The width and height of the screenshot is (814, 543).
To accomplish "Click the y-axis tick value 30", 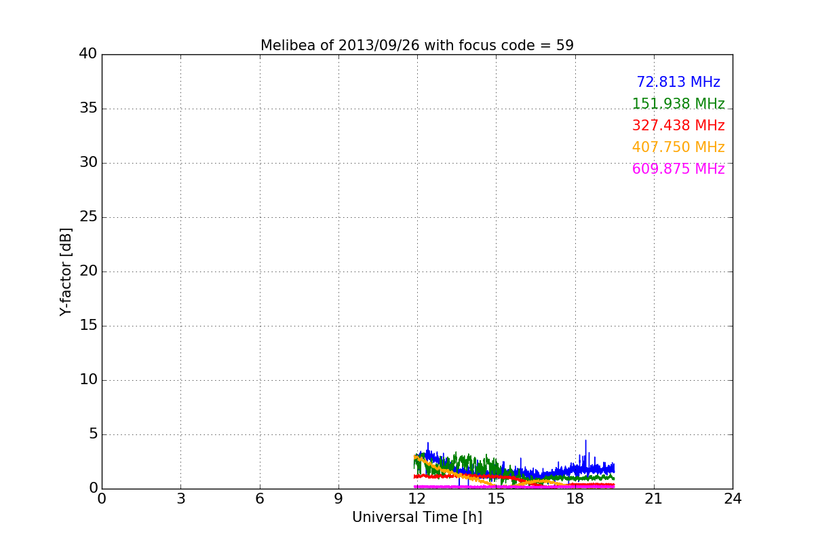I will click(x=88, y=163).
